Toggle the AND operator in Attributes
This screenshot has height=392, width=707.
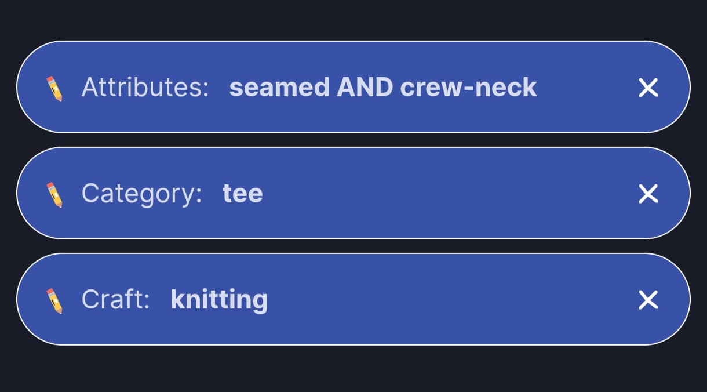pyautogui.click(x=365, y=88)
